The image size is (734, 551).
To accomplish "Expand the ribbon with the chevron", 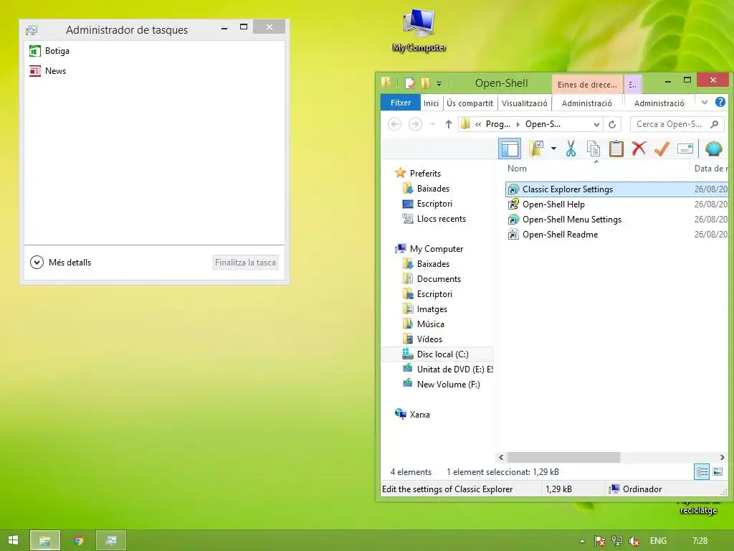I will coord(705,102).
